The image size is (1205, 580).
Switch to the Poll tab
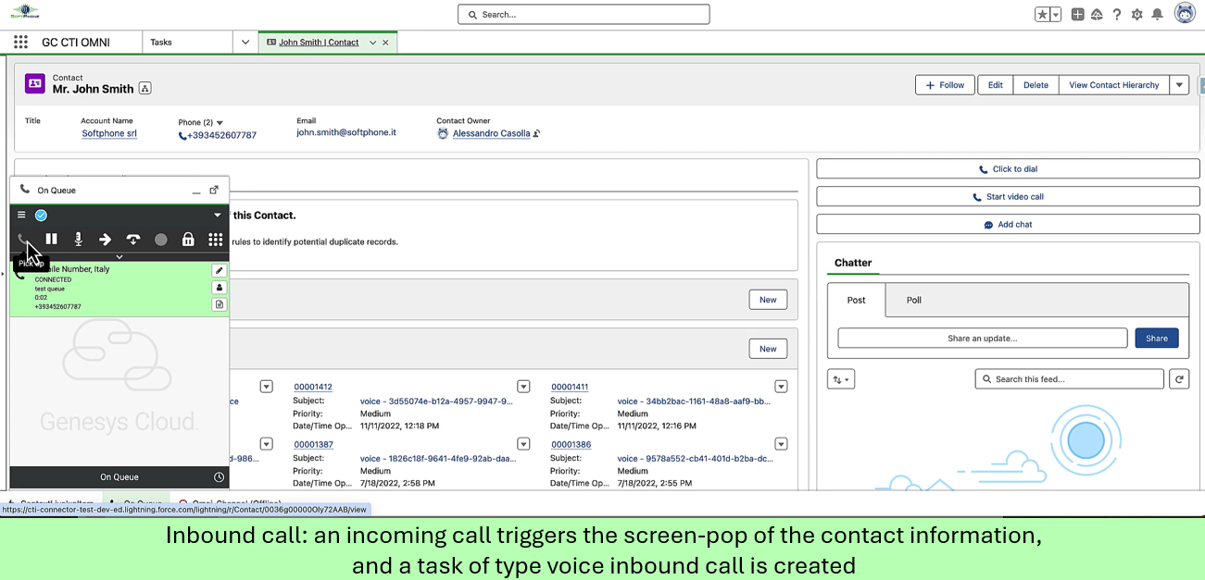pyautogui.click(x=913, y=300)
